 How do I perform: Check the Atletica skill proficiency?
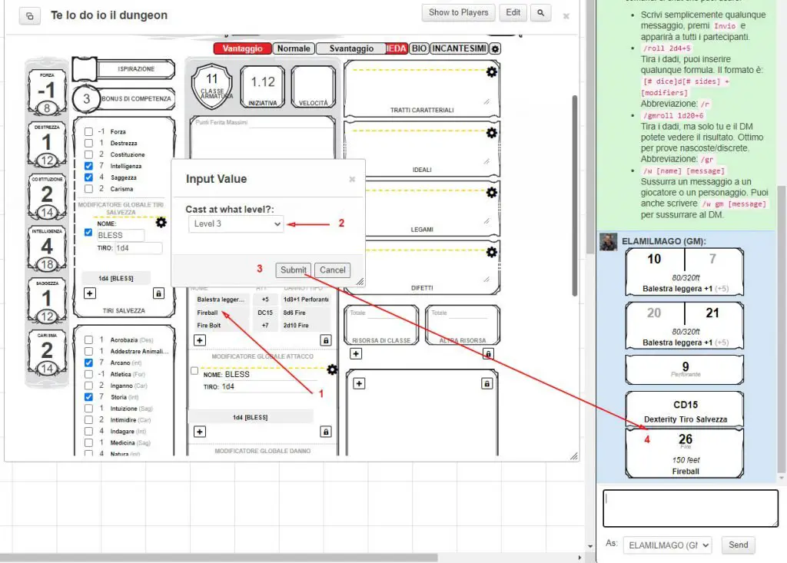[x=89, y=374]
